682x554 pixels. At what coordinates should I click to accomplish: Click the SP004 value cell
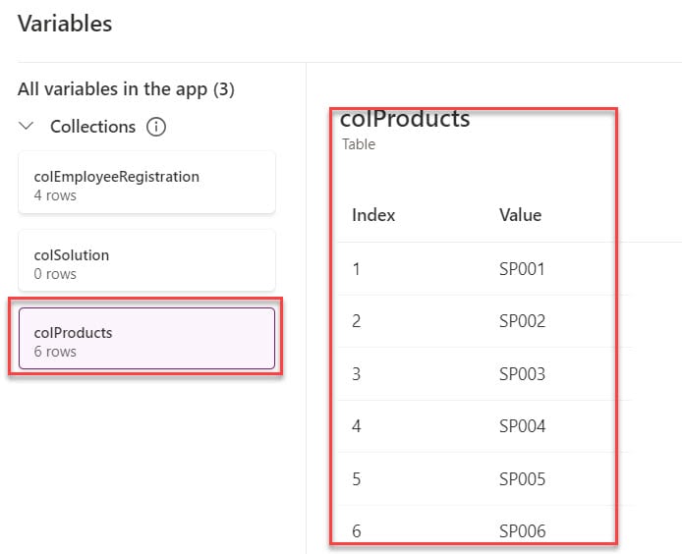[x=522, y=426]
